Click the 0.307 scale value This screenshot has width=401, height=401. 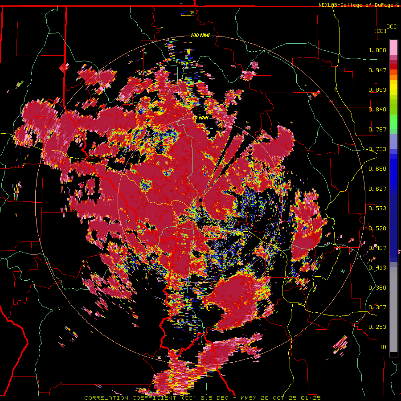click(377, 307)
